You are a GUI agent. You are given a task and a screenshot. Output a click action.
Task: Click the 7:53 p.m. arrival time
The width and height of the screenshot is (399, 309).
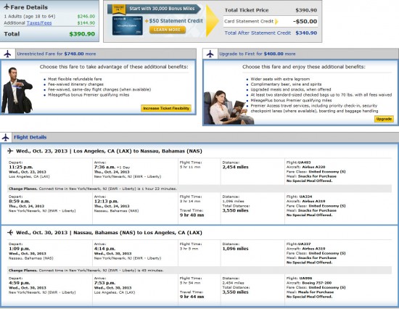(x=104, y=283)
